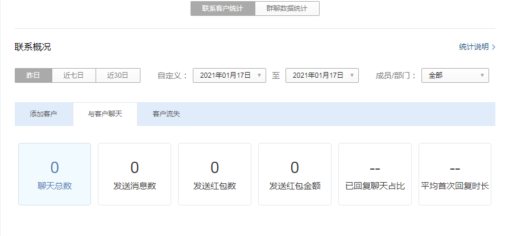Select the 聊天总数 stat card
Screen dimensions: 509x236
coord(55,174)
